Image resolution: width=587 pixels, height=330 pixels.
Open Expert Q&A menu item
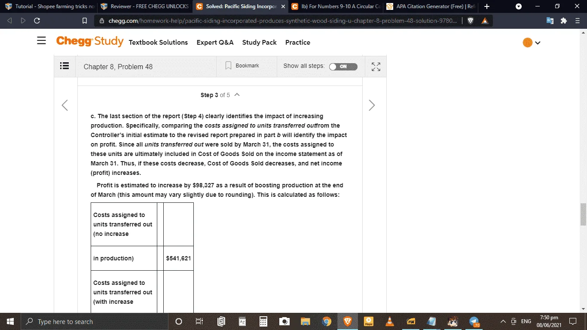click(215, 42)
